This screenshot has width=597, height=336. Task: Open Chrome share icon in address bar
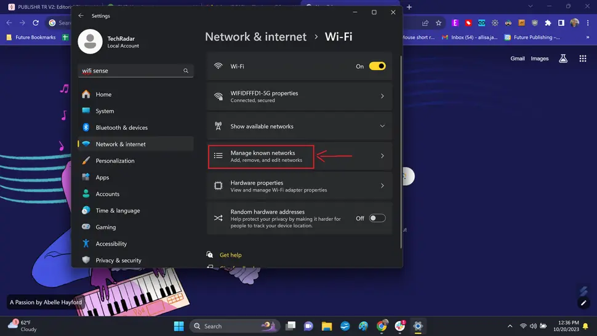point(425,23)
